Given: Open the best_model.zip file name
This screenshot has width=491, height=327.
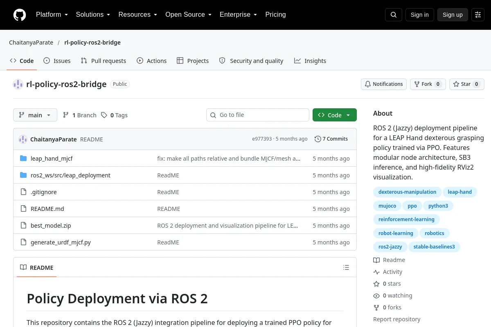Looking at the screenshot, I should pyautogui.click(x=51, y=226).
